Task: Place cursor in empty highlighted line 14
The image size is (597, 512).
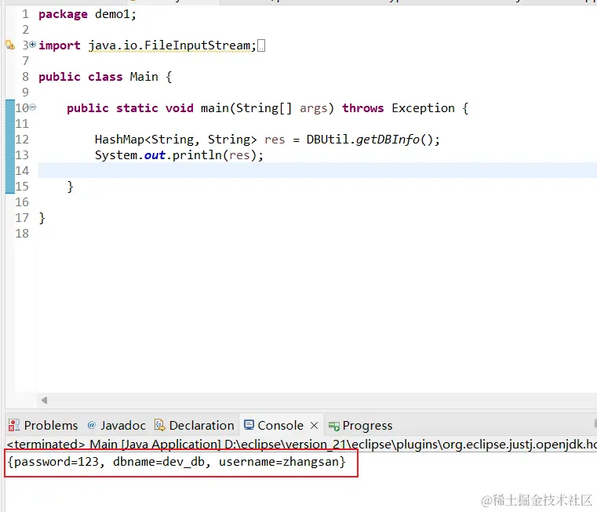Action: 318,171
